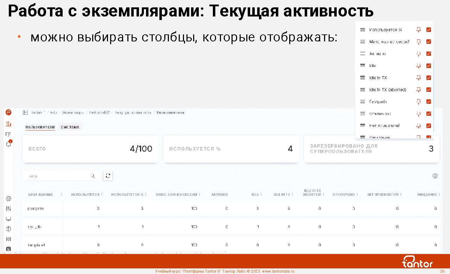The width and height of the screenshot is (450, 274).
Task: Open Экземпляры in the breadcrumb path
Action: [x=72, y=112]
